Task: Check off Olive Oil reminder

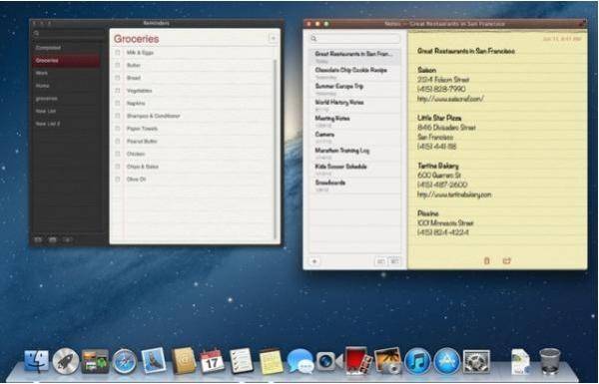Action: pyautogui.click(x=118, y=179)
